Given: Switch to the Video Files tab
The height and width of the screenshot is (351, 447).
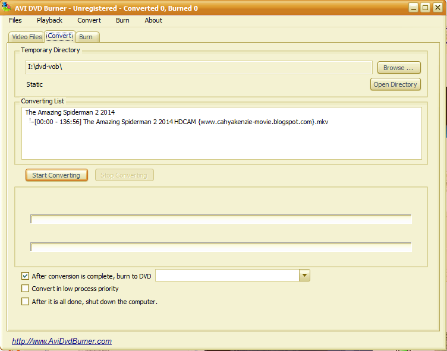Looking at the screenshot, I should click(27, 37).
